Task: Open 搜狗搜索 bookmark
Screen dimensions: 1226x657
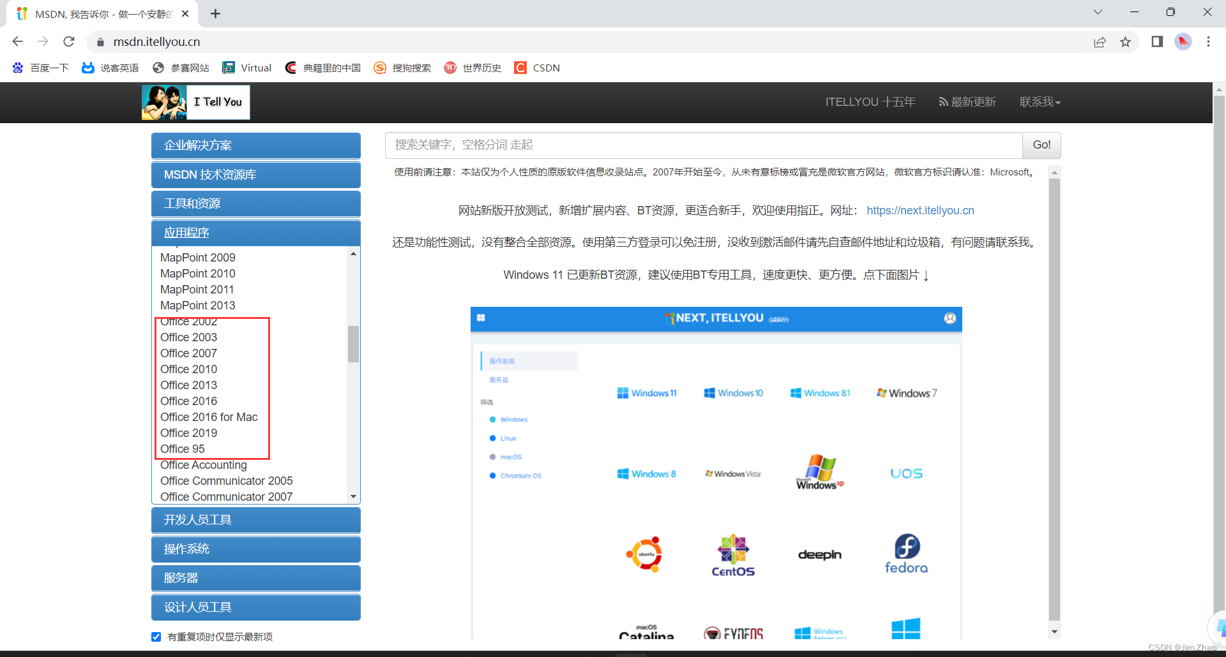Action: (x=402, y=68)
